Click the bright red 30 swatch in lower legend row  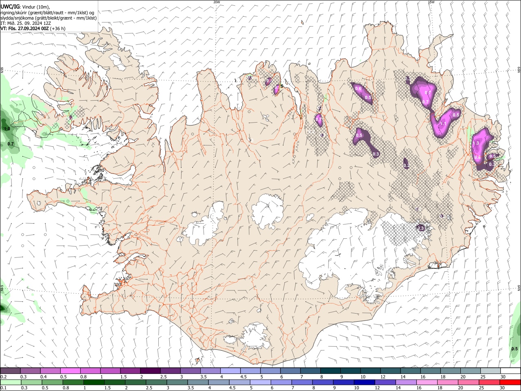[510, 382]
